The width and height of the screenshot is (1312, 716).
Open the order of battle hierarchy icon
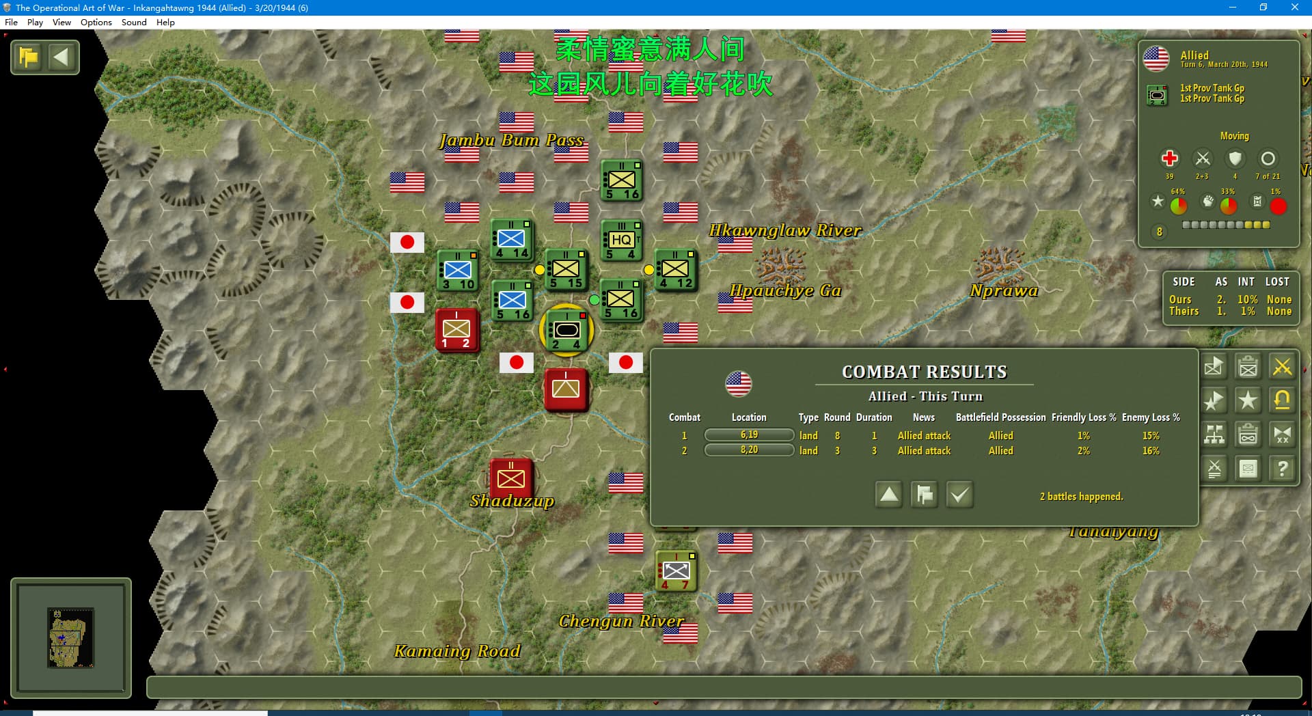(1214, 435)
